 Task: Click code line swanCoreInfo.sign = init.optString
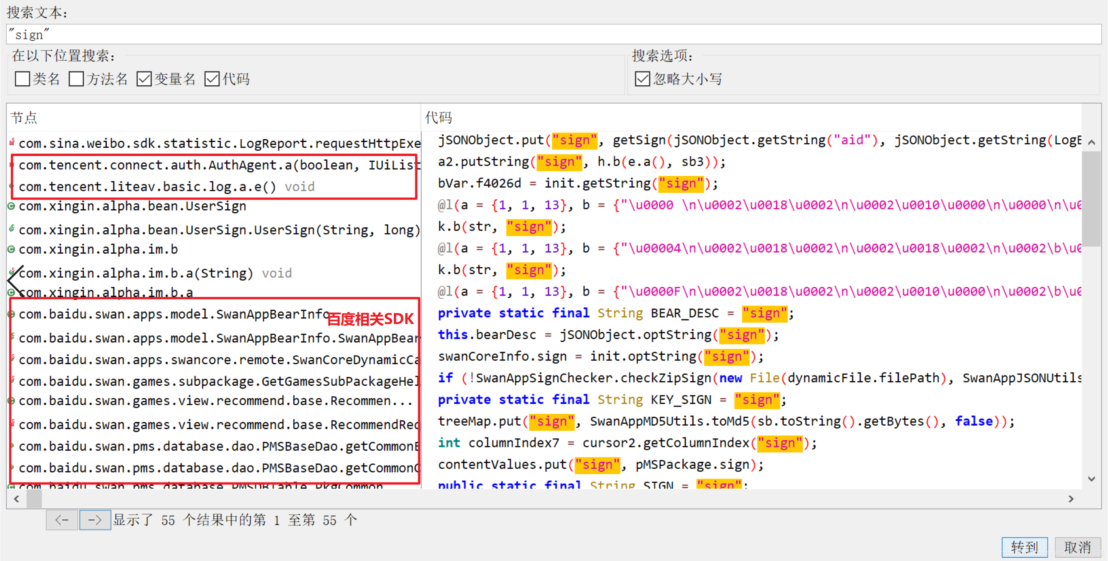601,356
